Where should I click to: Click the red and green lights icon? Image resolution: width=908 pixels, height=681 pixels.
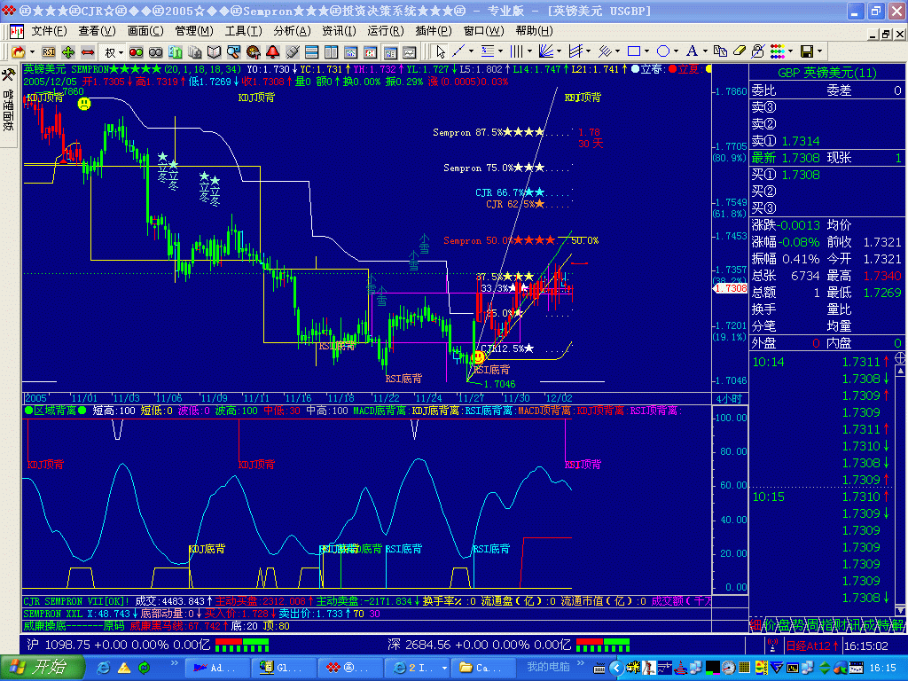pyautogui.click(x=136, y=52)
